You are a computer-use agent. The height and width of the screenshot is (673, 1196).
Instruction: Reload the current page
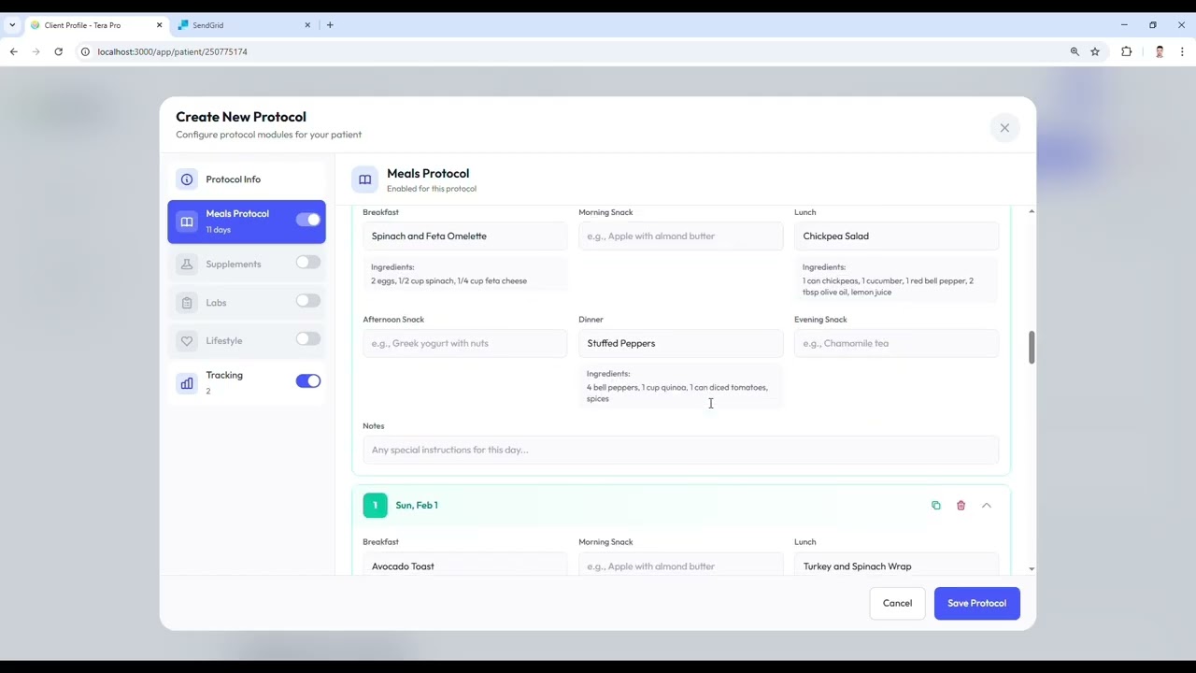click(58, 51)
